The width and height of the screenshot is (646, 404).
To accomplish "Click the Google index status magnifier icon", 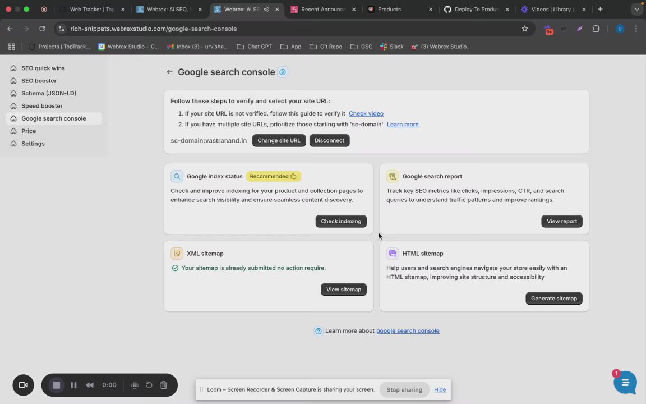I will point(177,176).
